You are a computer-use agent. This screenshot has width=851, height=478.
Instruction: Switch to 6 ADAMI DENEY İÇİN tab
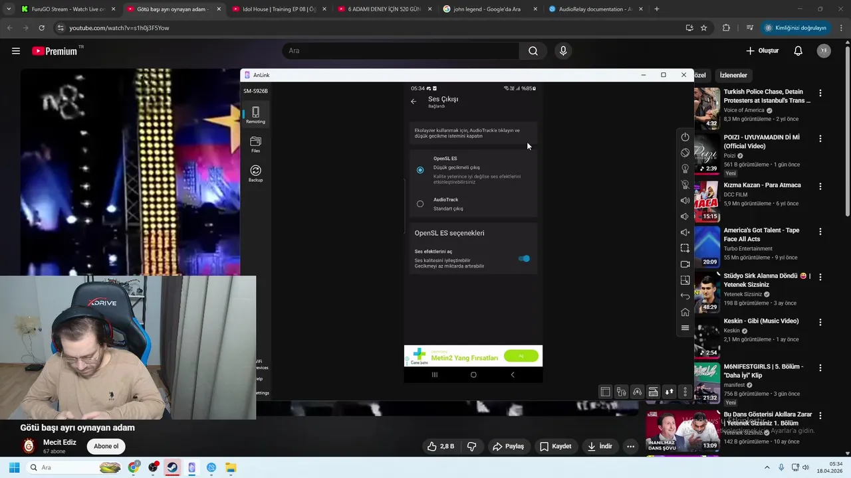click(384, 9)
